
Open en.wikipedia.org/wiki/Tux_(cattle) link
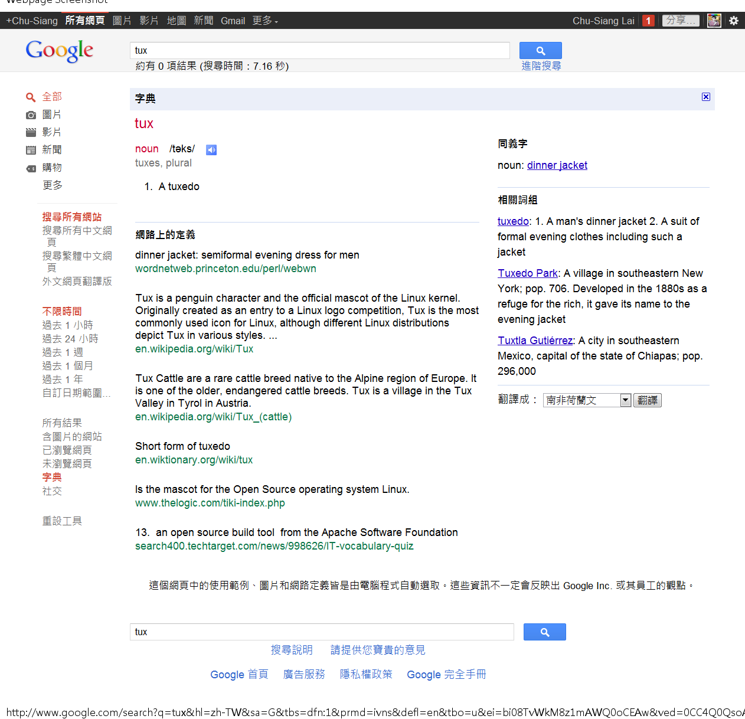213,417
